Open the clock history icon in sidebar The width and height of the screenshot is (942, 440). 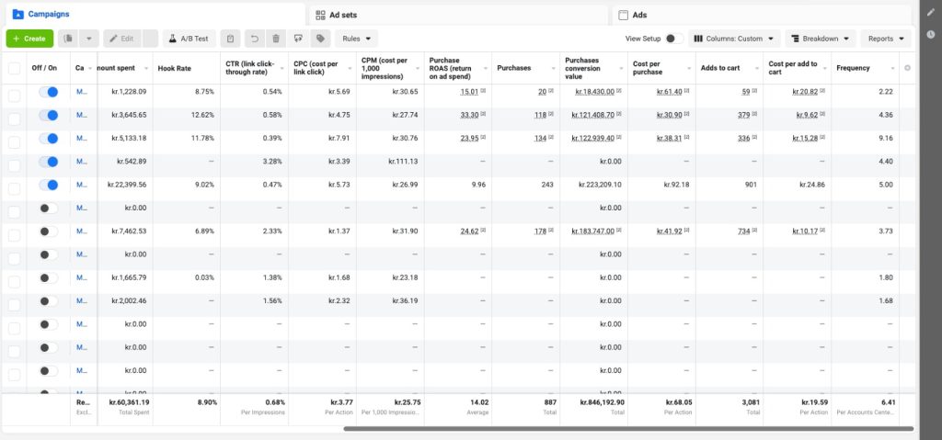930,34
